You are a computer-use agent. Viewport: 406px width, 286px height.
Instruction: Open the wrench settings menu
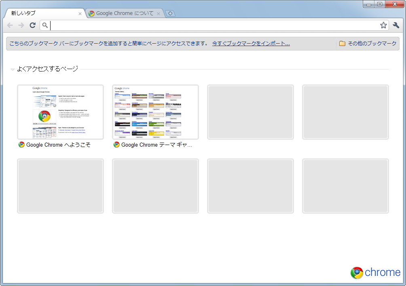click(397, 25)
